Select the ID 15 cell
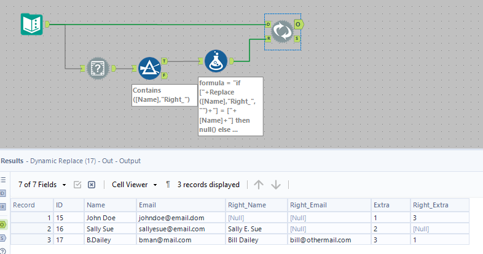483x254 pixels. [69, 218]
